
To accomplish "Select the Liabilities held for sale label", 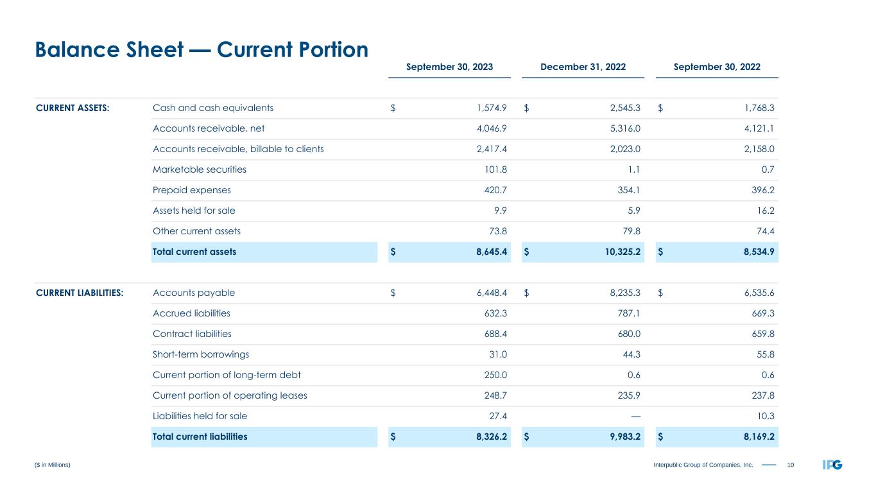I will coord(200,416).
